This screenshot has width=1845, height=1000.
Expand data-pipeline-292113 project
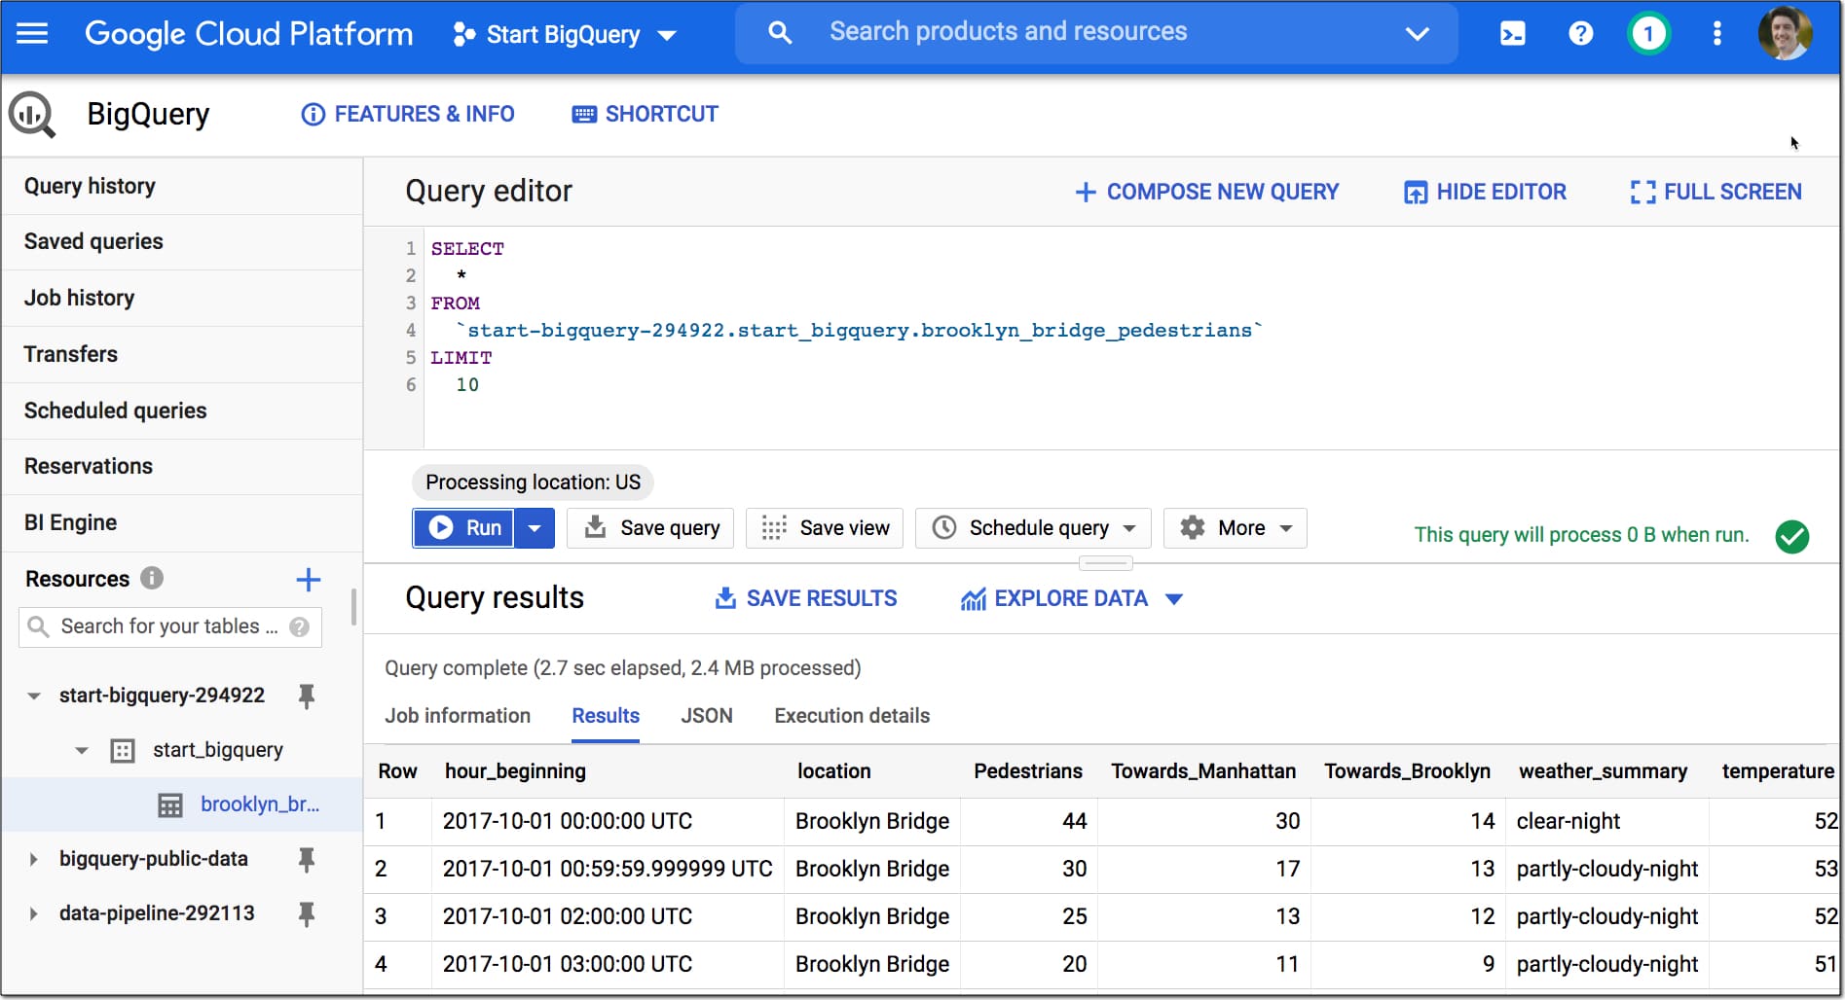(33, 913)
